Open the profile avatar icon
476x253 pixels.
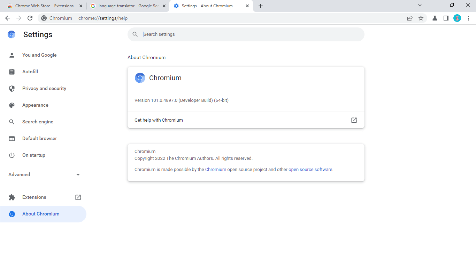click(457, 18)
